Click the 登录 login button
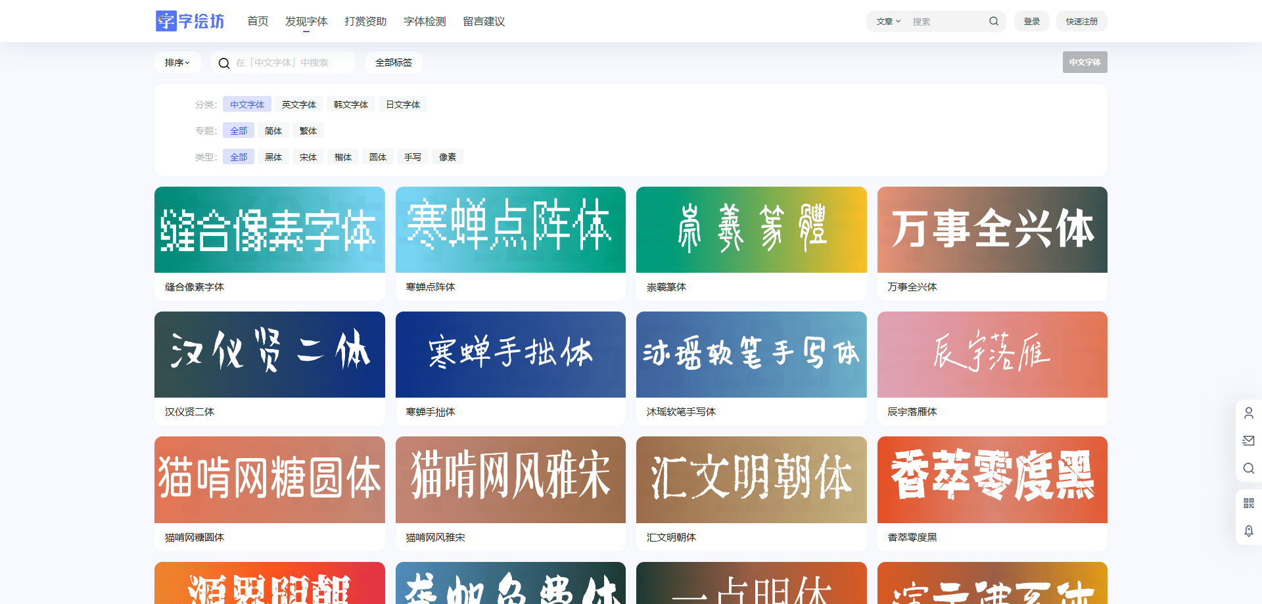Screen dimensions: 1262x604 pos(1031,22)
